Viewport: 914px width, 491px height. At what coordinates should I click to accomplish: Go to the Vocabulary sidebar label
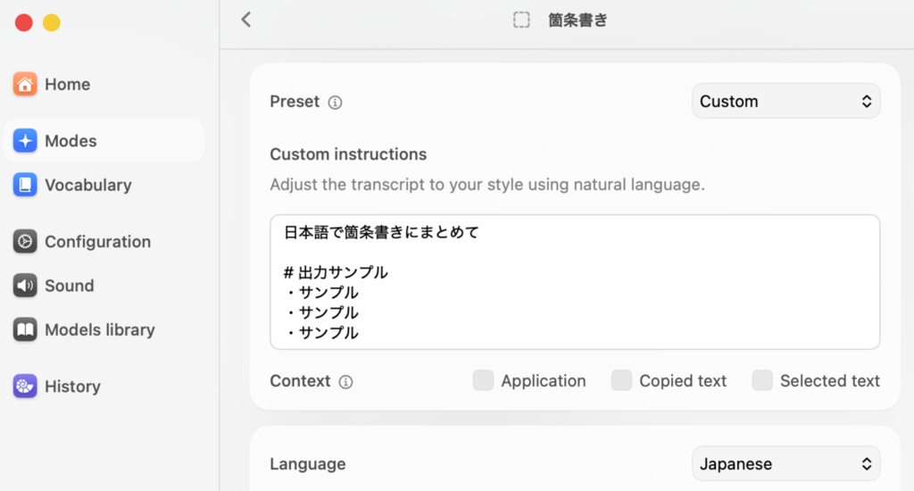[88, 186]
